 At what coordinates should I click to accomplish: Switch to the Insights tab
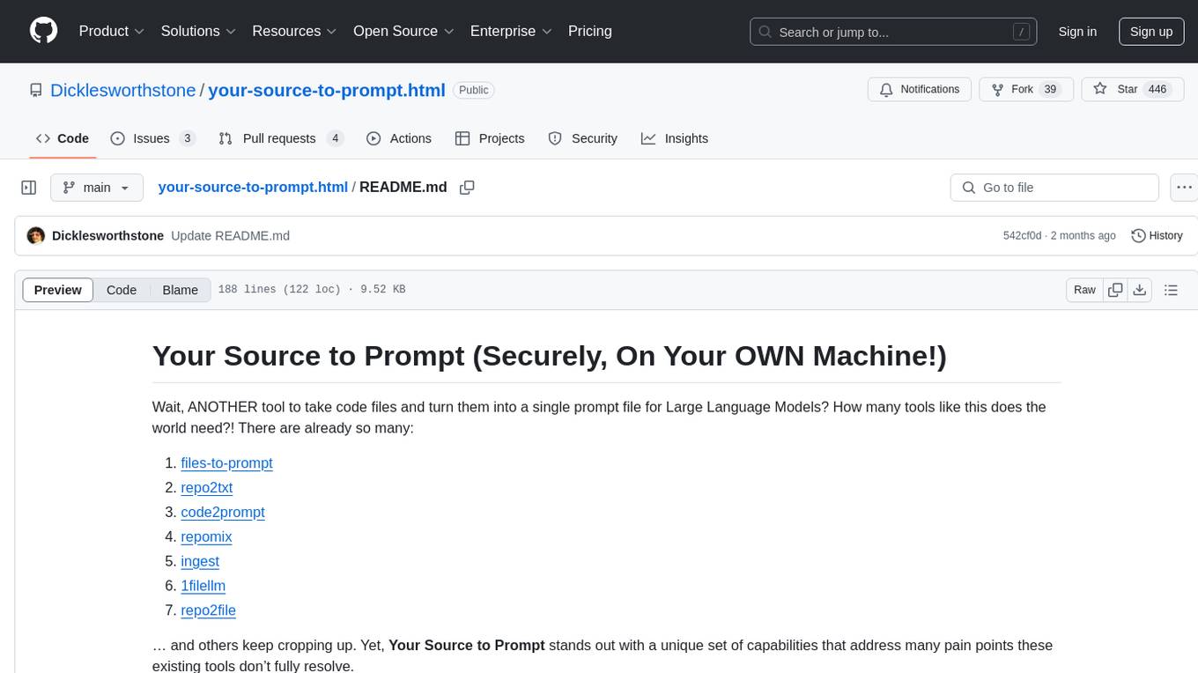pos(675,138)
